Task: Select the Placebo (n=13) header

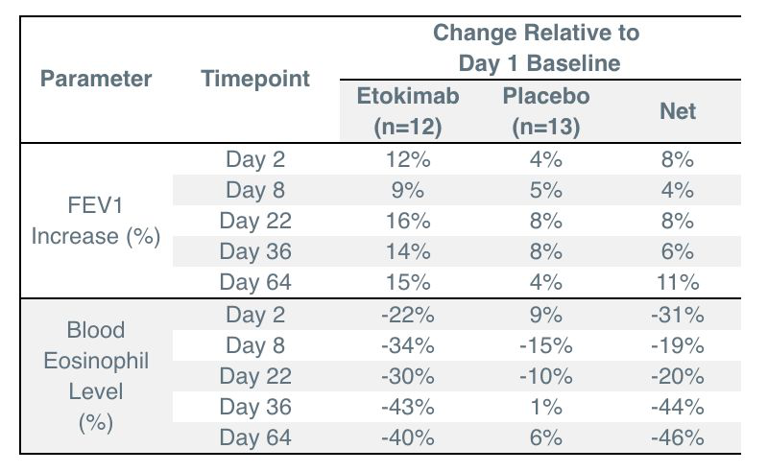Action: click(546, 111)
